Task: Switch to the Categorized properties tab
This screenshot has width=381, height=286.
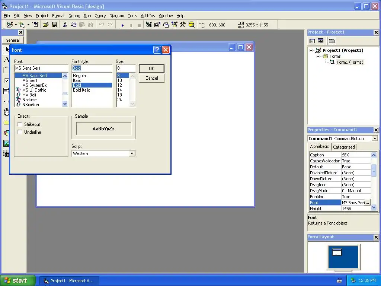Action: click(344, 147)
